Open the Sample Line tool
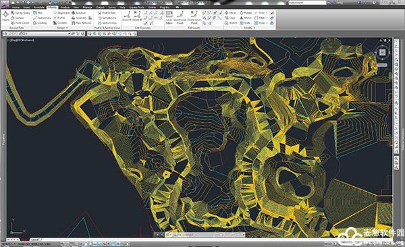405x247 pixels. click(107, 18)
